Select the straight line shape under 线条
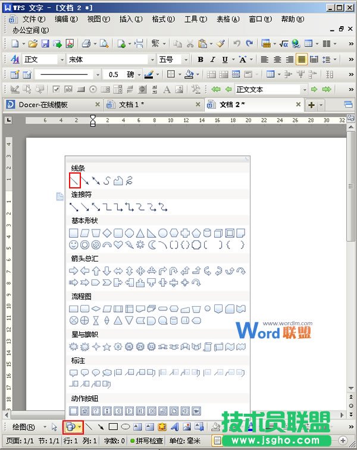 click(74, 180)
